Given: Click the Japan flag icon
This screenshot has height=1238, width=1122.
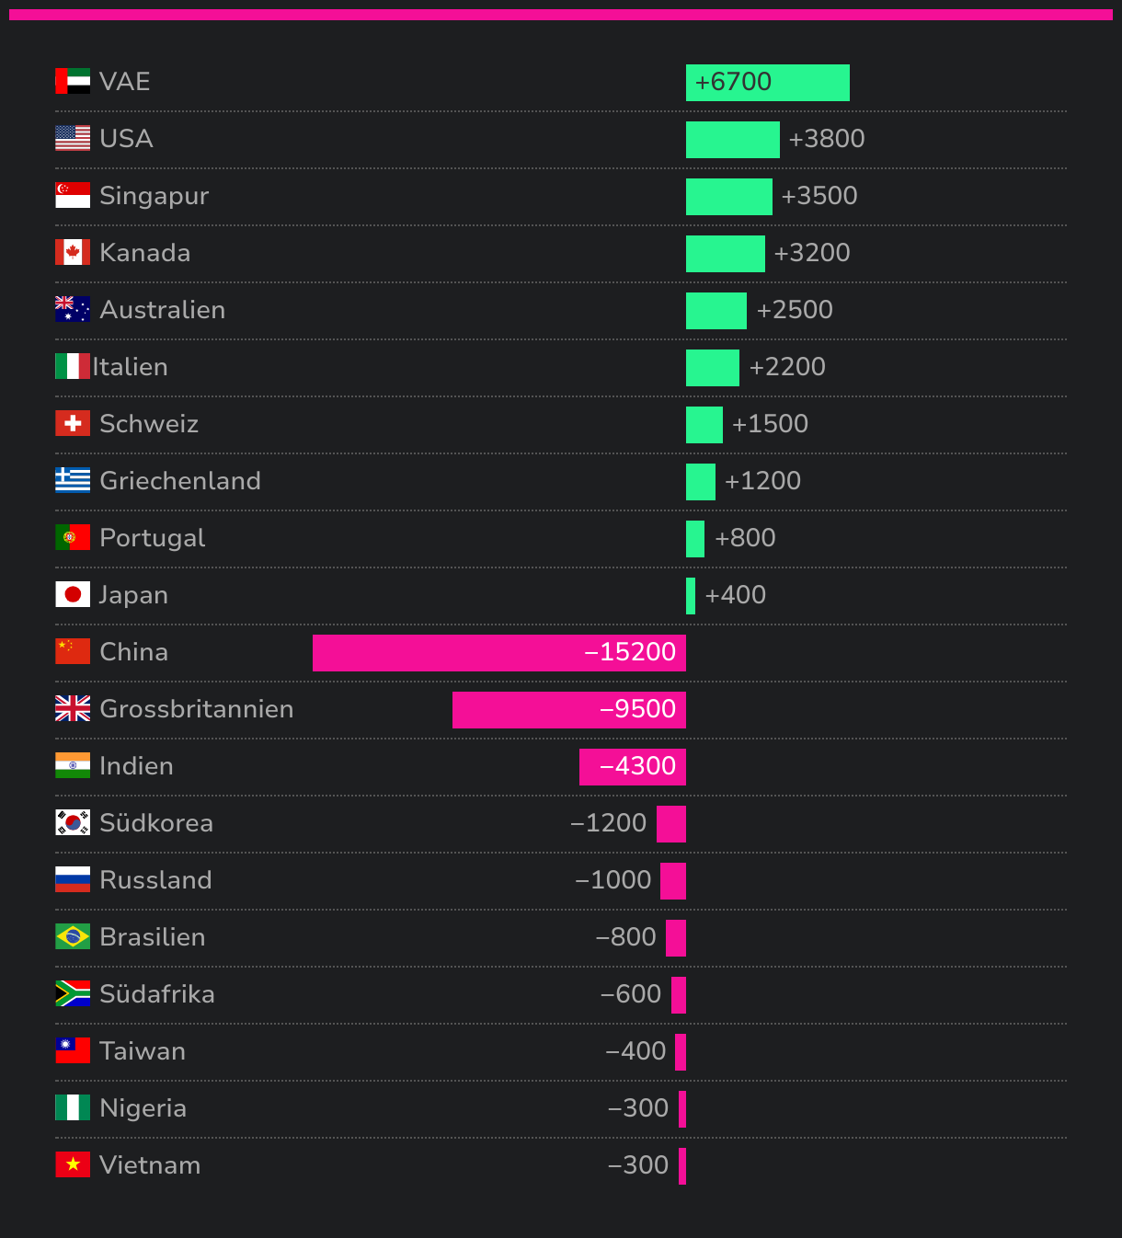Looking at the screenshot, I should point(73,594).
